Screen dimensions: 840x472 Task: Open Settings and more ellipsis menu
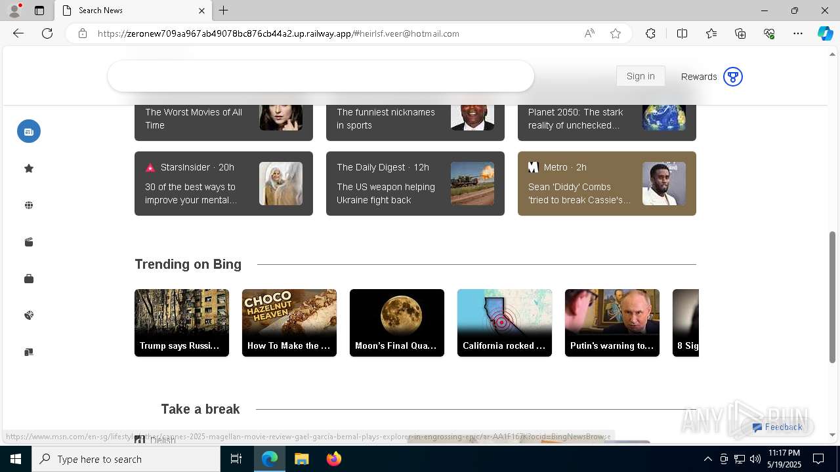click(x=798, y=33)
